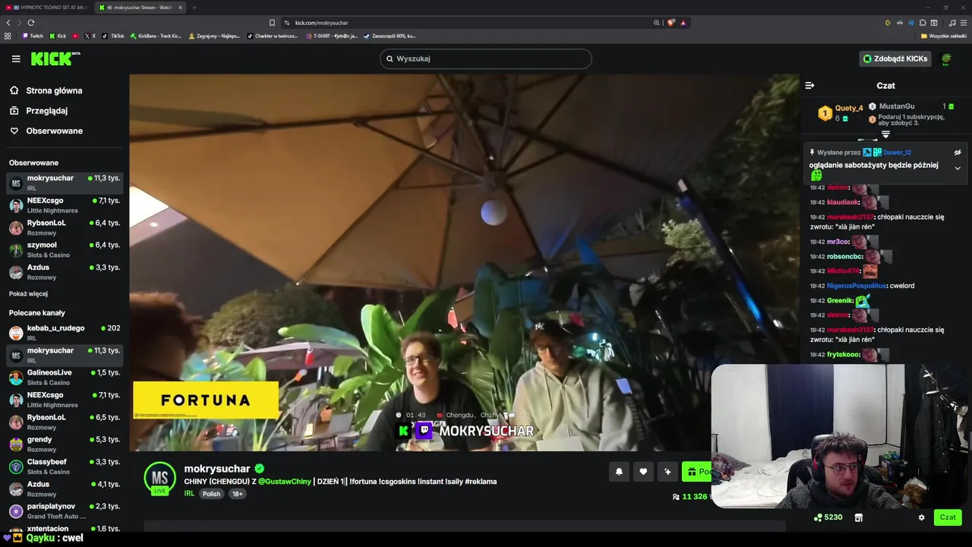
Task: Open kebab_u_rudego recommended channel
Action: (x=65, y=333)
